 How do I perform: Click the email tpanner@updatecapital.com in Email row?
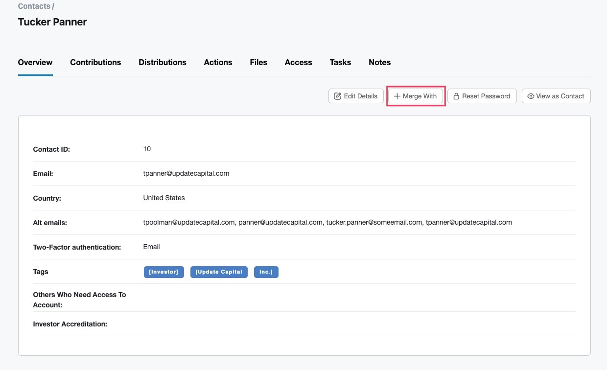point(186,173)
